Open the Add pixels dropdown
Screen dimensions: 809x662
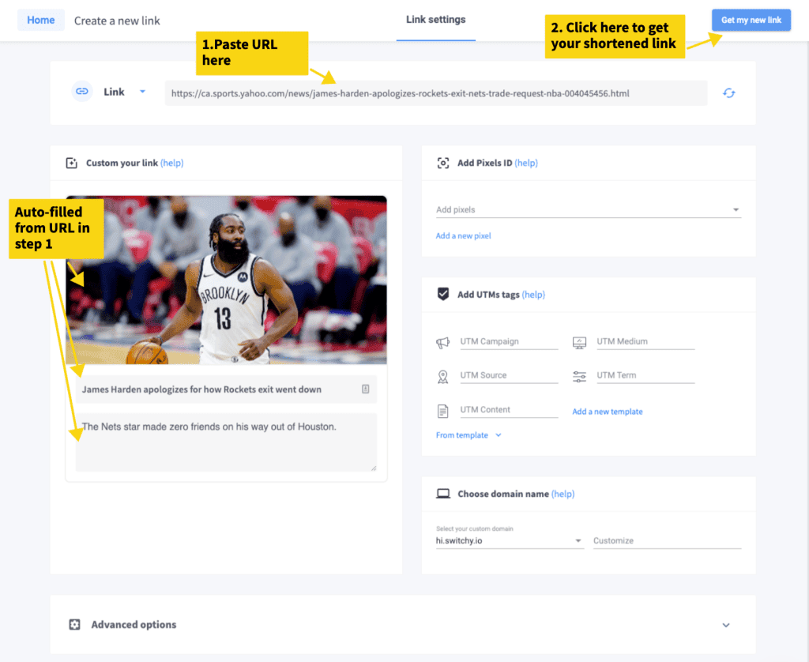[x=588, y=209]
